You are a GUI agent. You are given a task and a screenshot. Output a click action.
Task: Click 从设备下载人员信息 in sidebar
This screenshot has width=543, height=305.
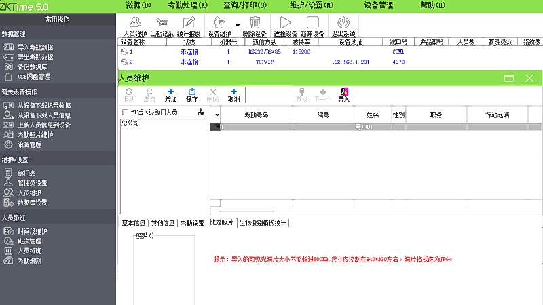(37, 115)
